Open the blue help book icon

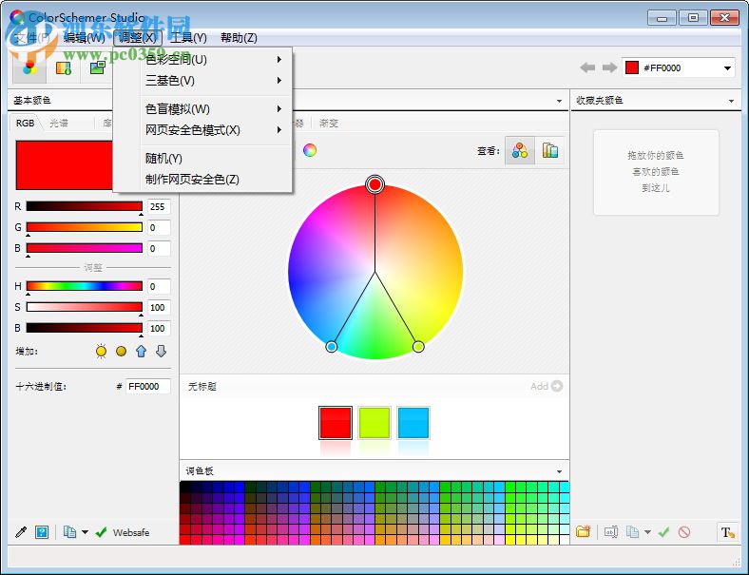coord(42,532)
